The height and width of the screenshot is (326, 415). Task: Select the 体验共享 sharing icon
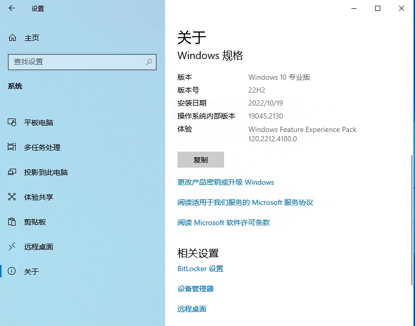point(12,197)
